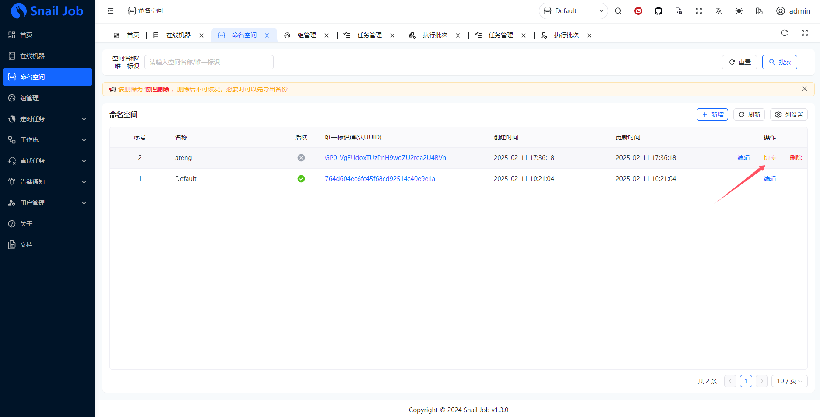Open the Default namespace dropdown

pos(573,11)
